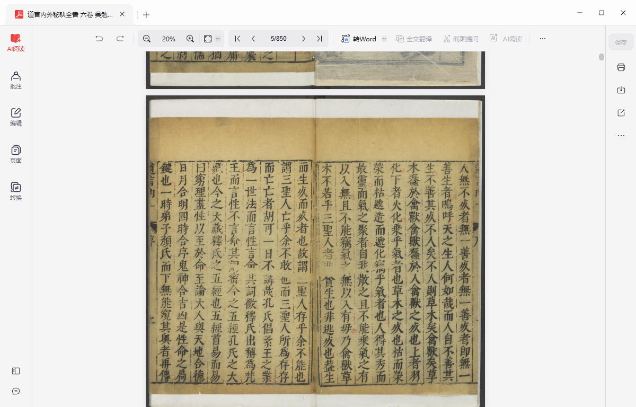Screen dimensions: 636x407
Task: Zoom in the document view
Action: (190, 39)
